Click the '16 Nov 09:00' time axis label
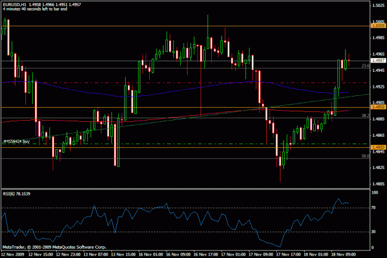387x258 pixels. (x=178, y=254)
